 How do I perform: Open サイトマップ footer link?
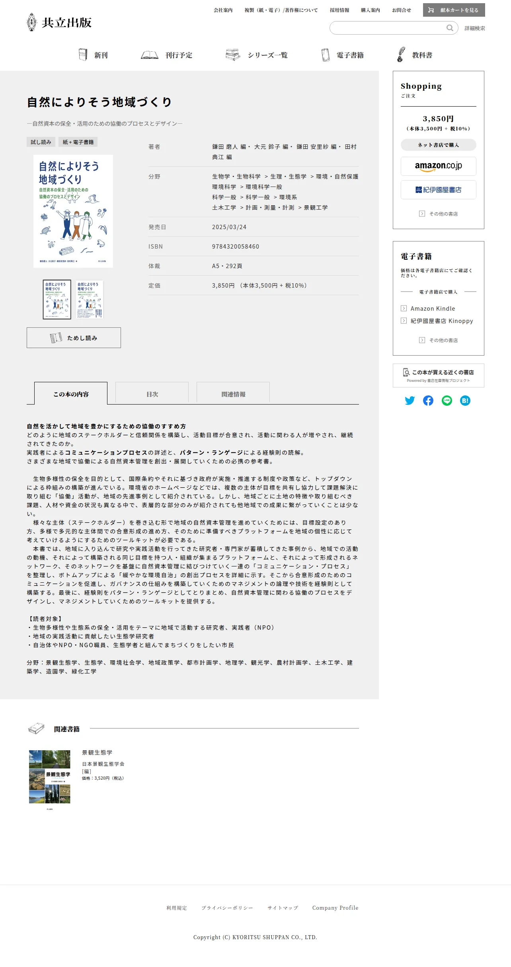283,908
